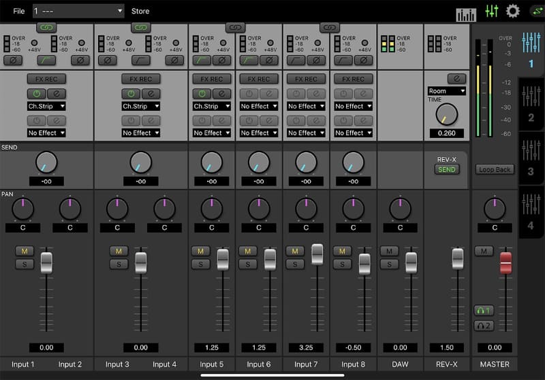Open the REV-X reverb editor icon
The width and height of the screenshot is (545, 380).
456,79
